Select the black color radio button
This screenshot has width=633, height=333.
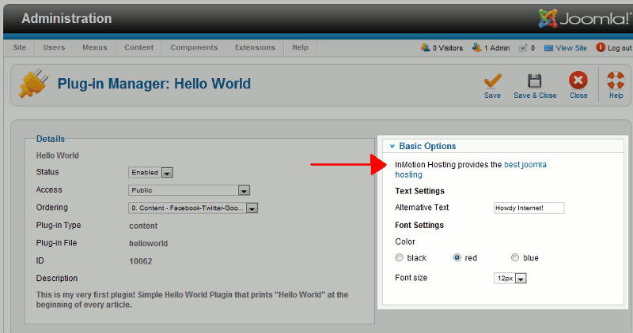click(400, 258)
